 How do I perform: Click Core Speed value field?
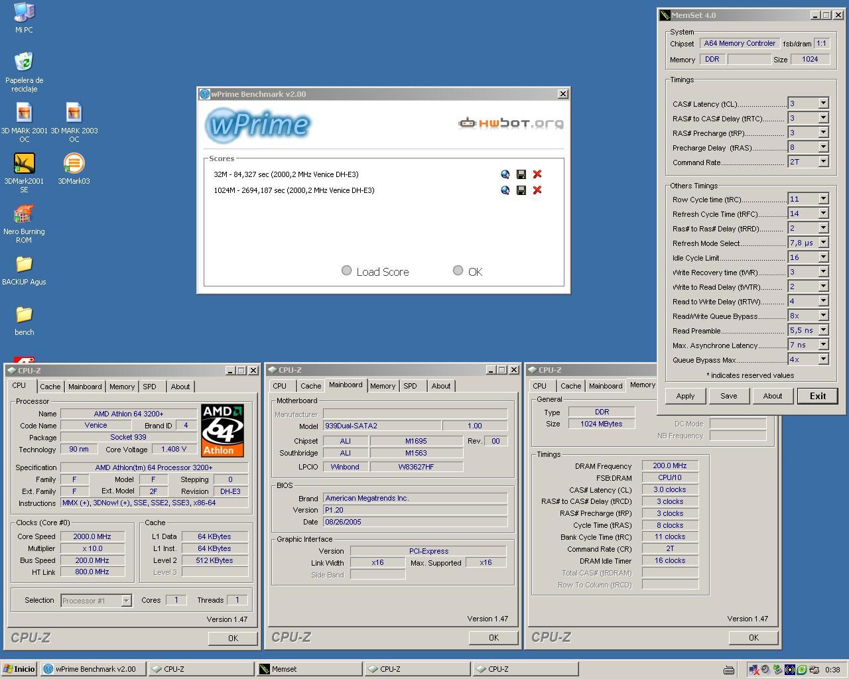(92, 536)
